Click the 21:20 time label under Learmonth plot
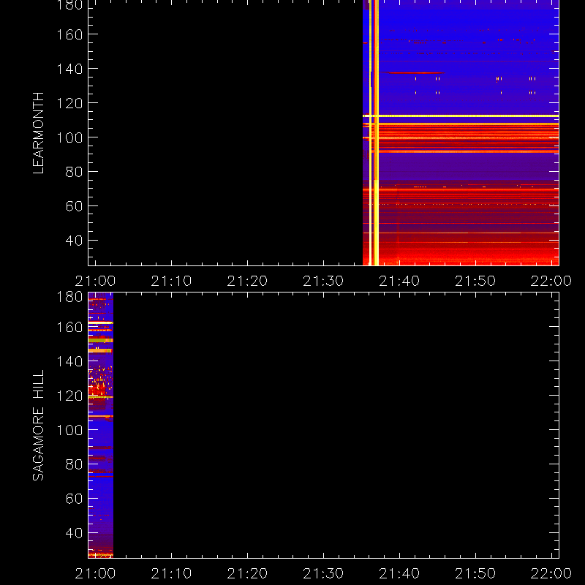Image resolution: width=585 pixels, height=585 pixels. 247,281
